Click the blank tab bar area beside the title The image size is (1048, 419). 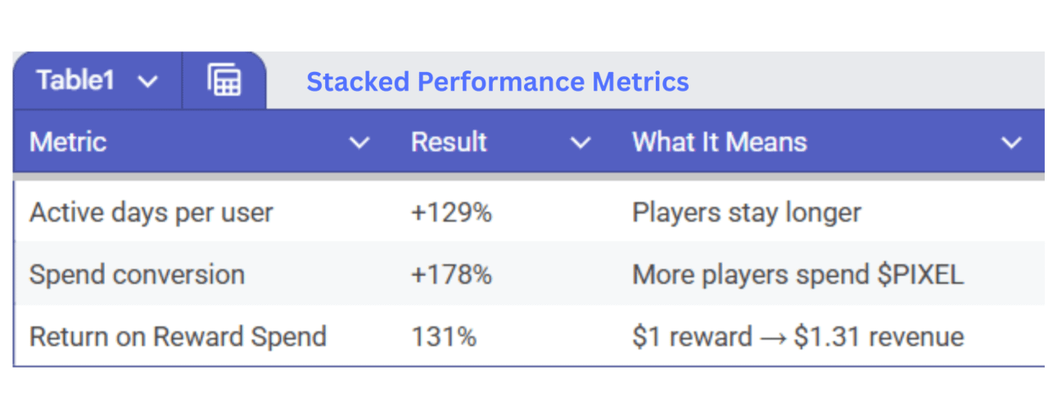click(x=868, y=81)
